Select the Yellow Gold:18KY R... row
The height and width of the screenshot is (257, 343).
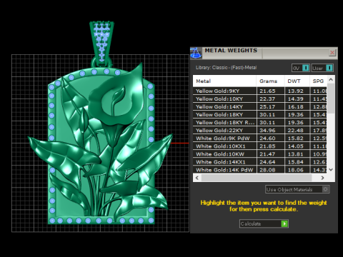pyautogui.click(x=260, y=122)
